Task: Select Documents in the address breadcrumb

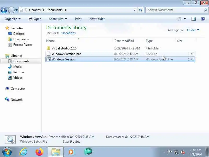Action: 54,10
